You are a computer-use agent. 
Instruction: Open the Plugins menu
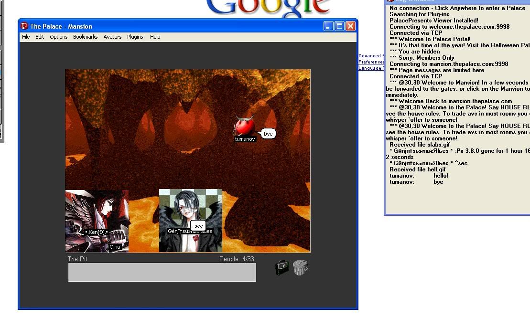click(135, 37)
